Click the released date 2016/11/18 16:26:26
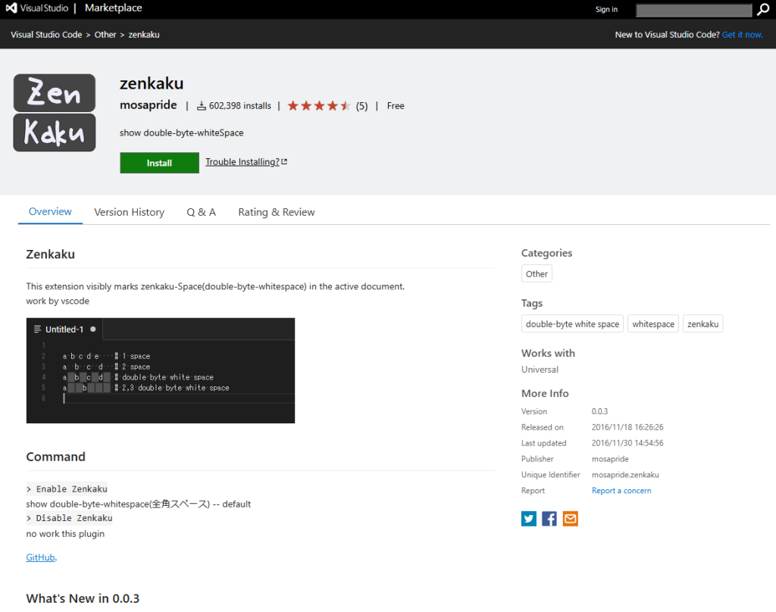The width and height of the screenshot is (776, 612). [627, 427]
